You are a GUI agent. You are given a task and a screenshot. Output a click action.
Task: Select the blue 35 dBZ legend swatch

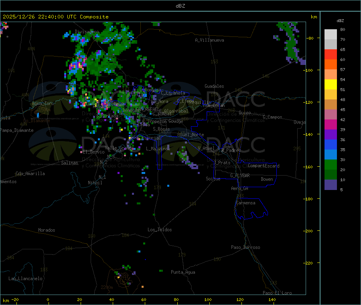[x=331, y=144]
